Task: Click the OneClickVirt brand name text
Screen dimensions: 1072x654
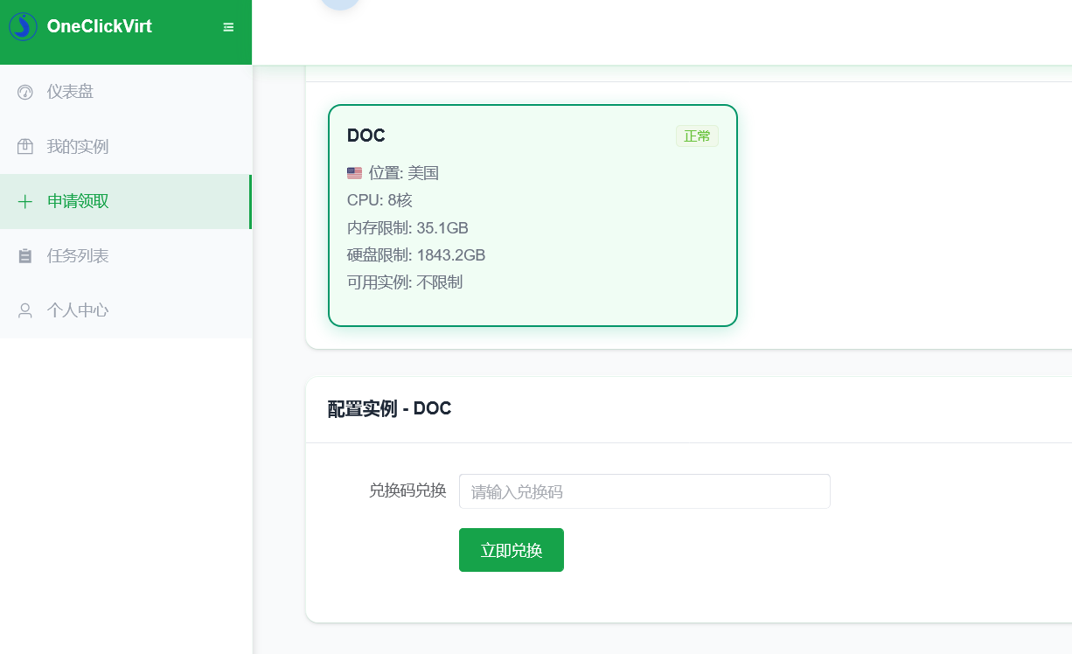Action: click(x=99, y=26)
